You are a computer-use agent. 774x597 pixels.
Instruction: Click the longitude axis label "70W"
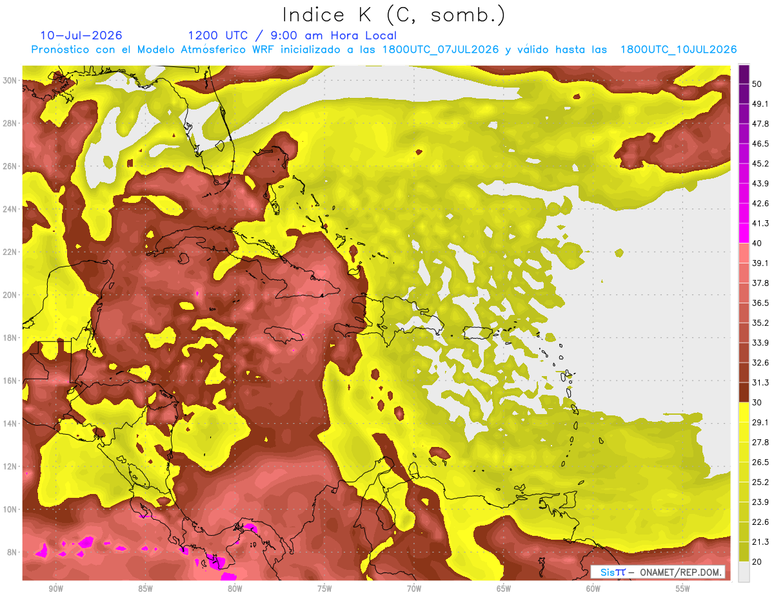click(414, 589)
